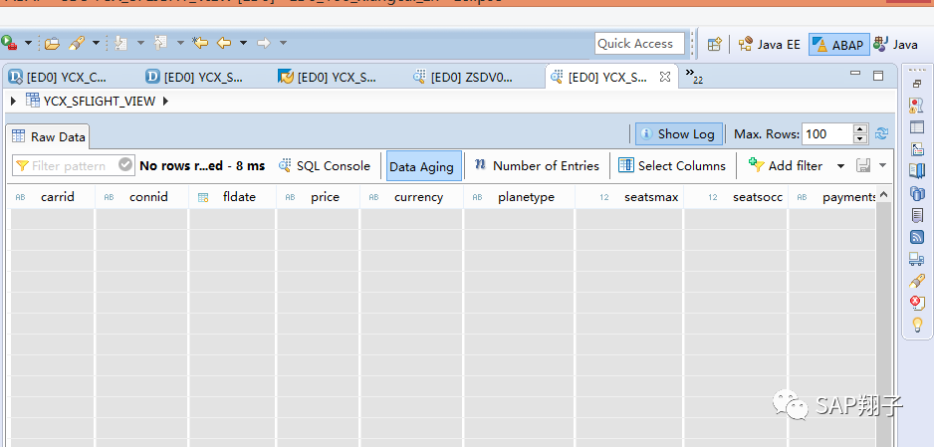Click the Add filter button
This screenshot has height=447, width=934.
point(785,165)
